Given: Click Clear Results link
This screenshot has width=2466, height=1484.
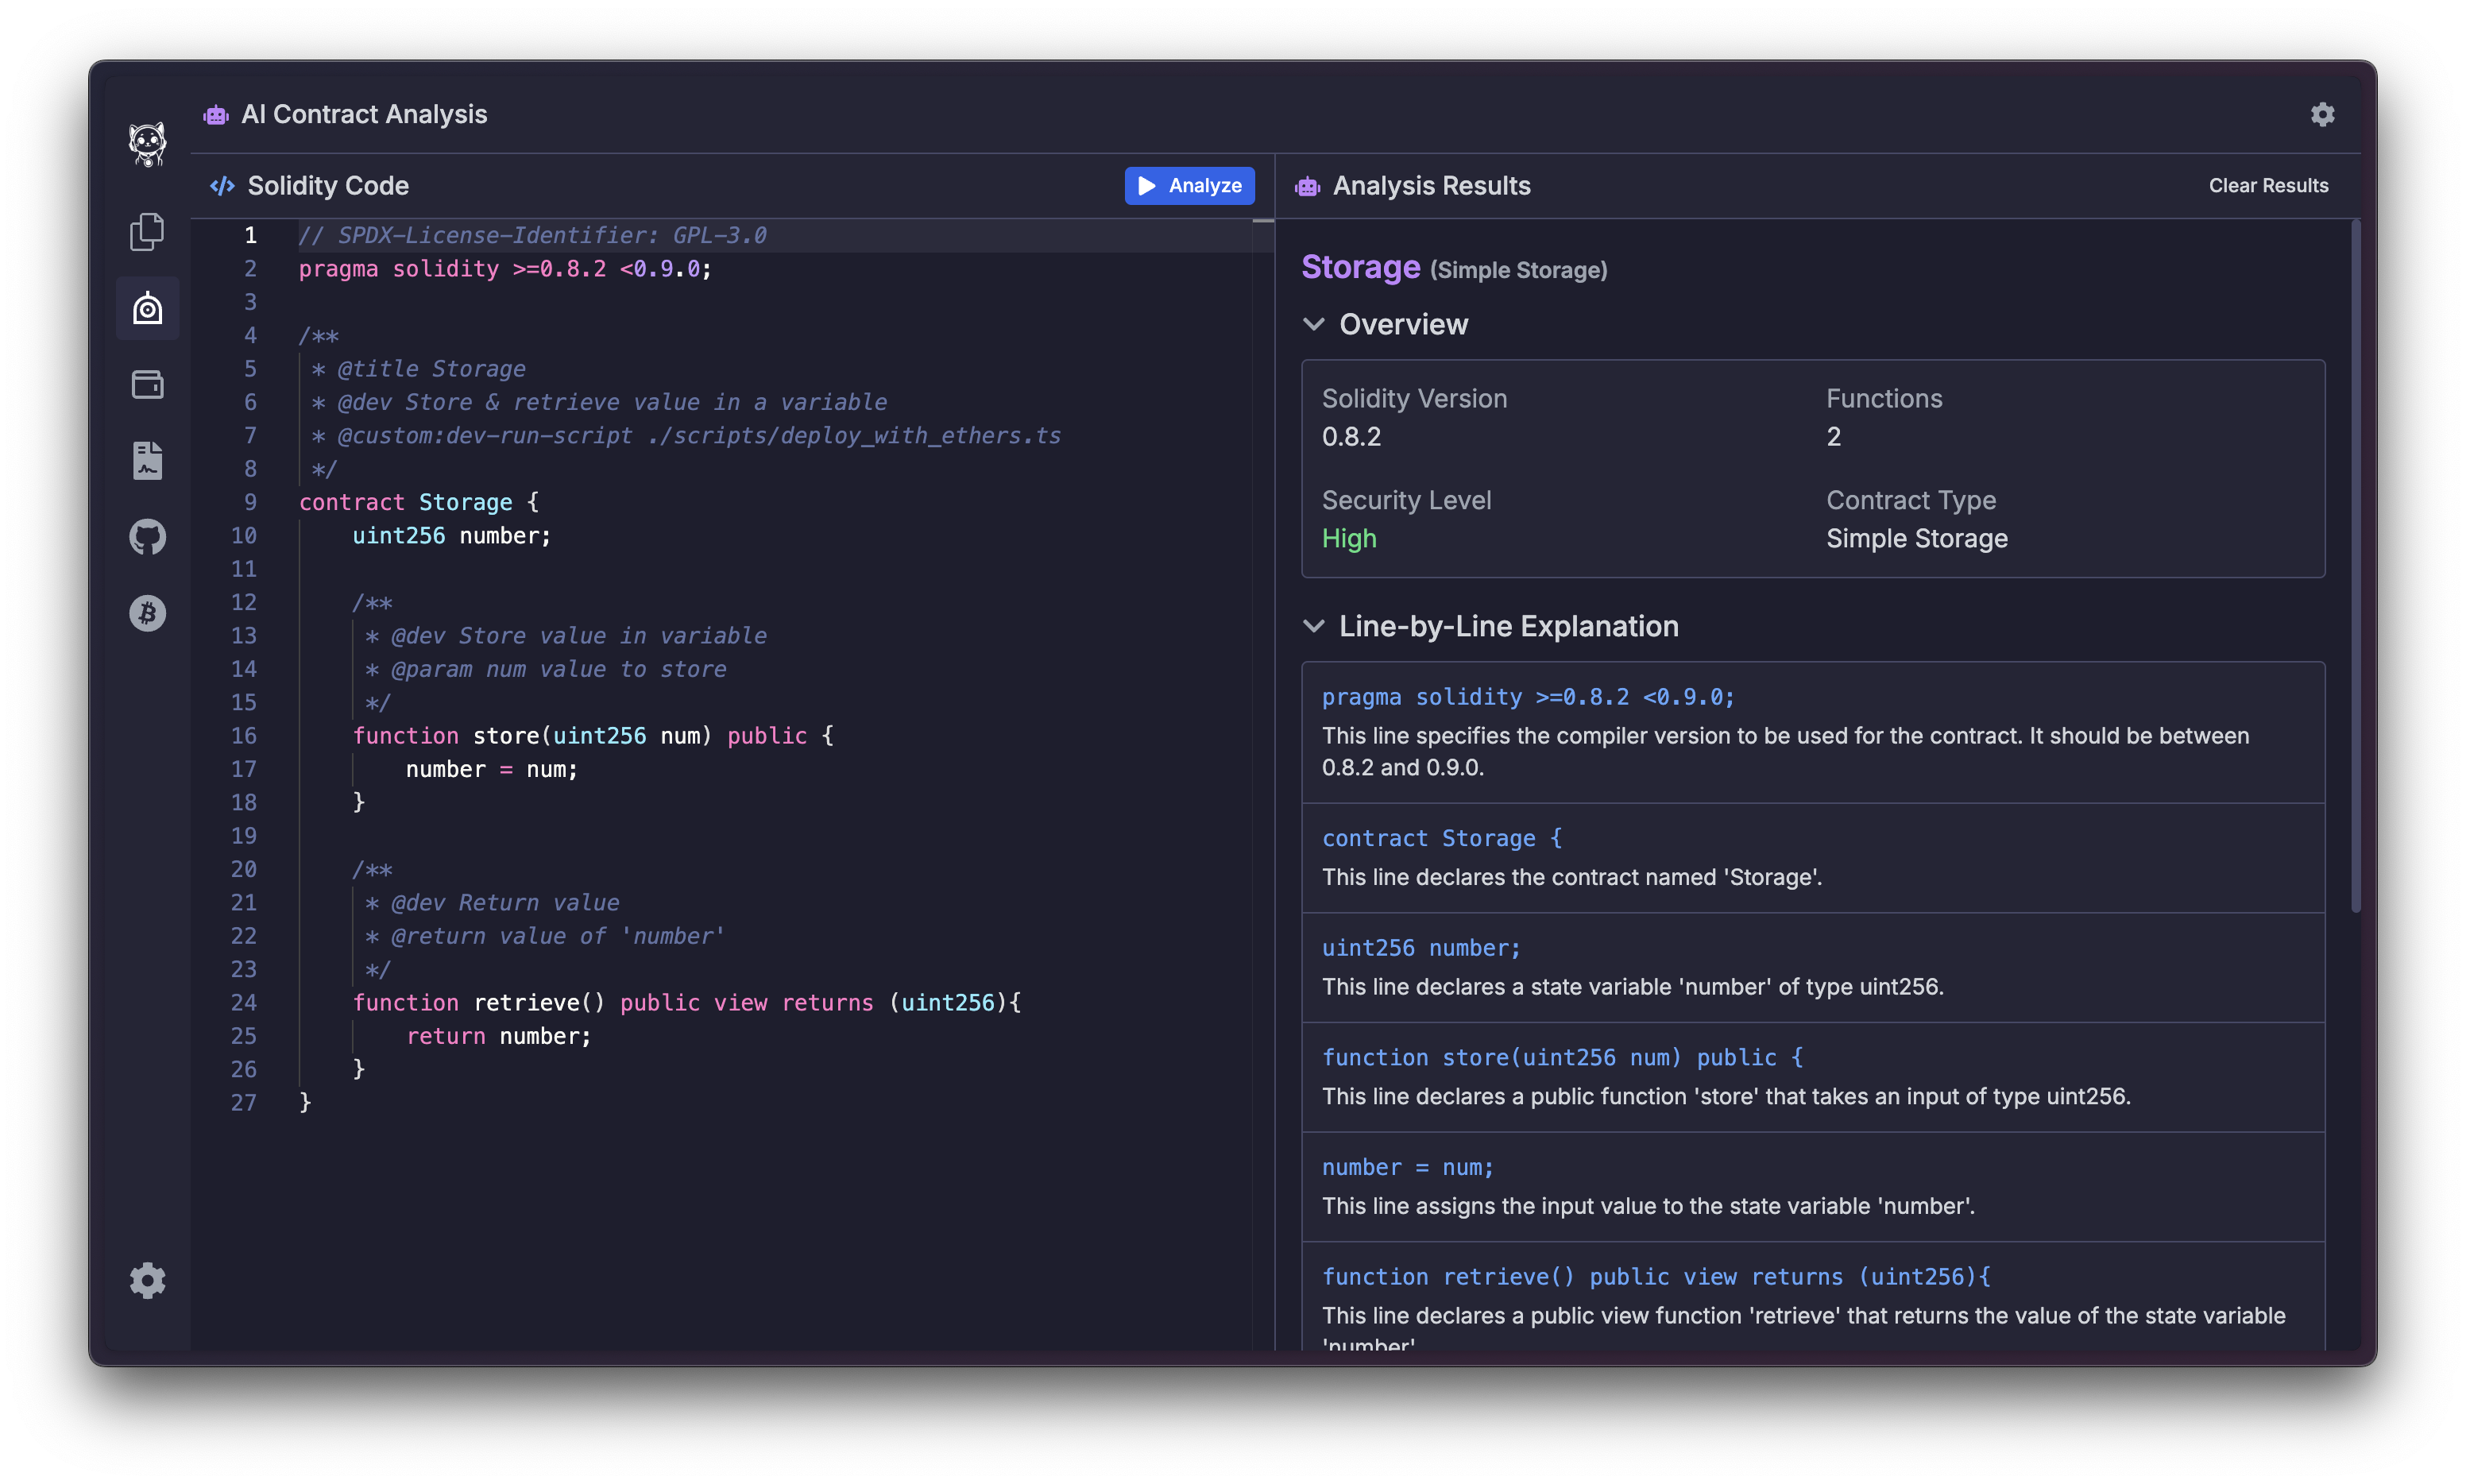Looking at the screenshot, I should (2268, 186).
